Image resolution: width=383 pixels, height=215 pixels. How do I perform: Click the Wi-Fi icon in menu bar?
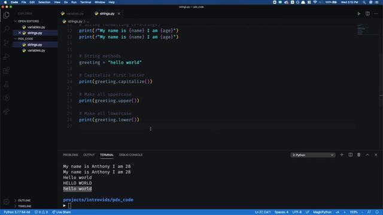[315, 2]
